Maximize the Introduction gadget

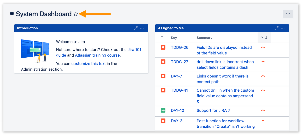(x=136, y=28)
